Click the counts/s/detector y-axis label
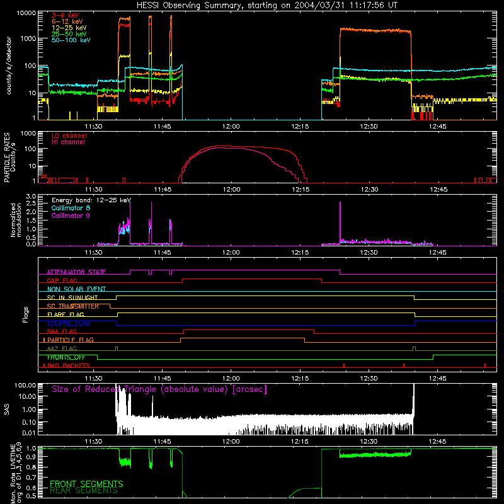 [9, 66]
